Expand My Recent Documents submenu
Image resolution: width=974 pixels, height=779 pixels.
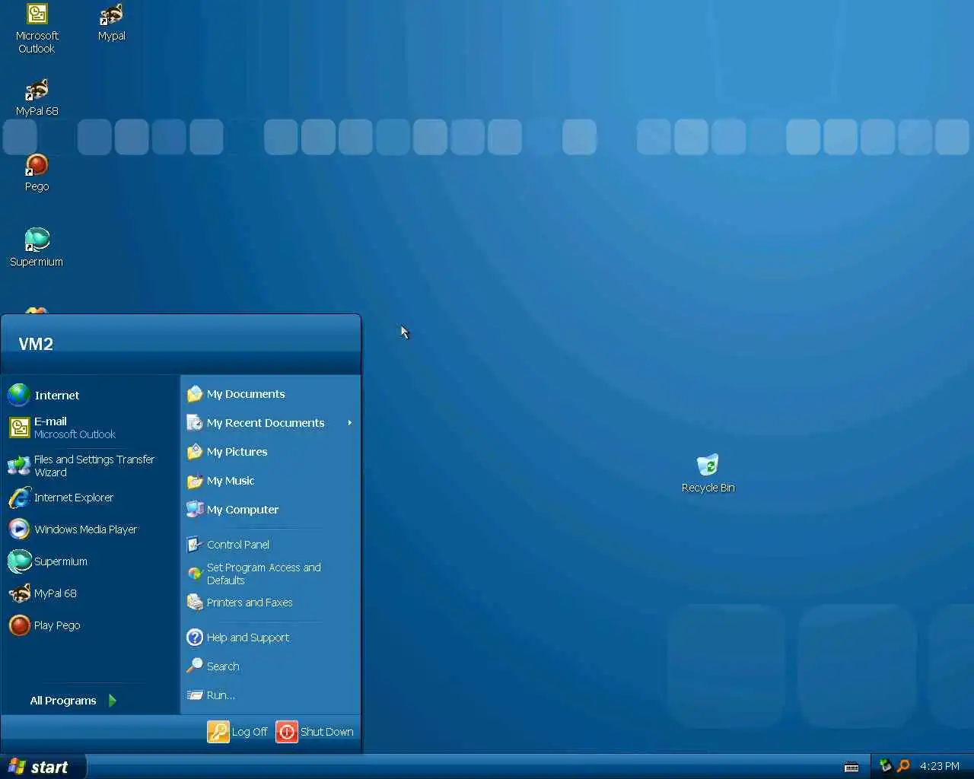point(270,423)
